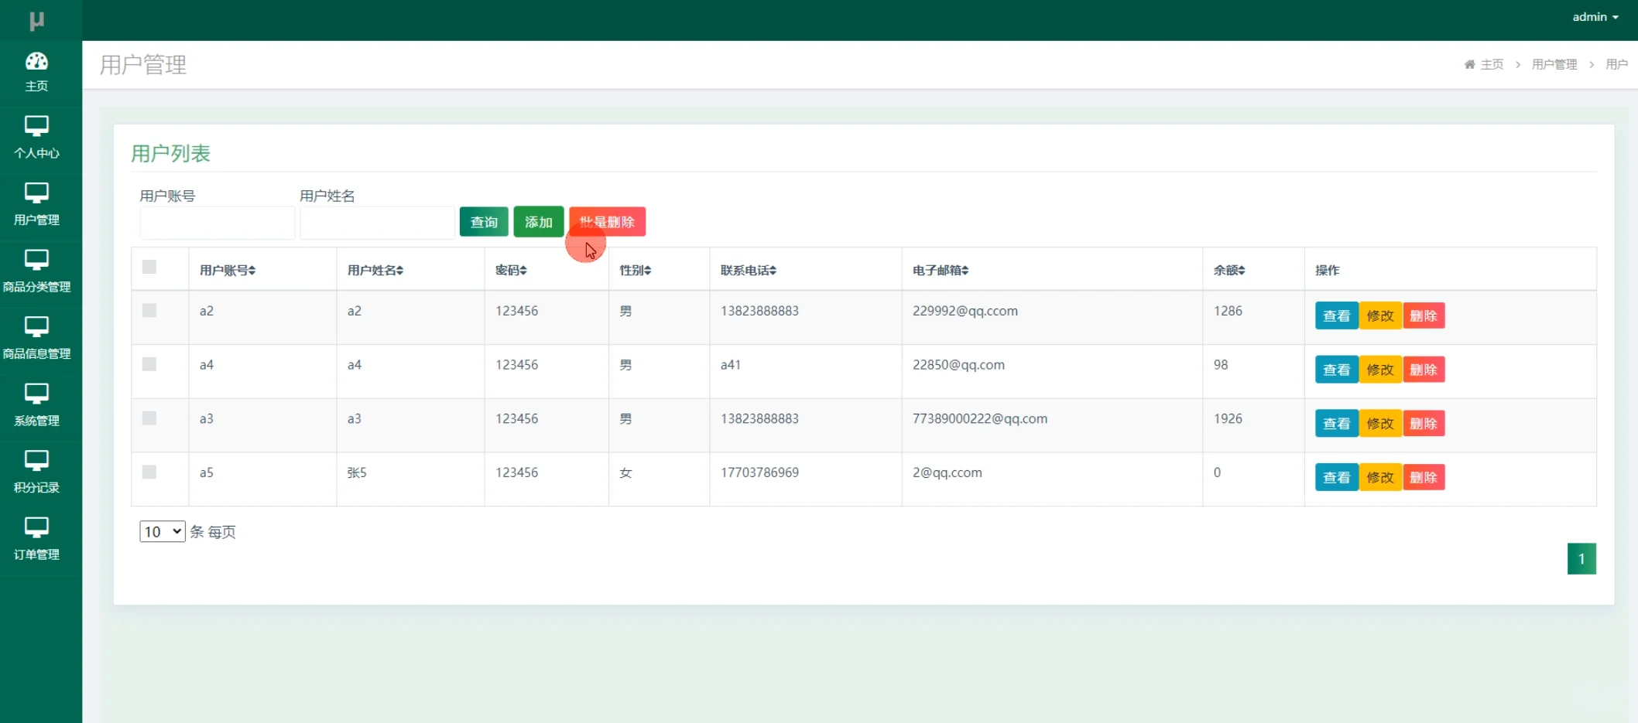Viewport: 1638px width, 723px height.
Task: Check the checkbox for user a3
Action: coord(149,418)
